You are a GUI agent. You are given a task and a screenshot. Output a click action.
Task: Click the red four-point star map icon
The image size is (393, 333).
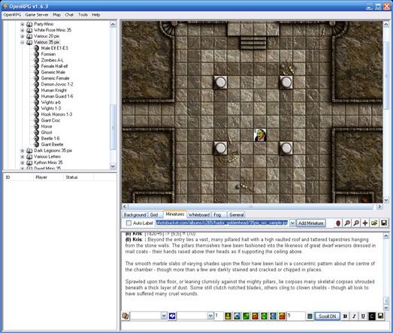365,223
